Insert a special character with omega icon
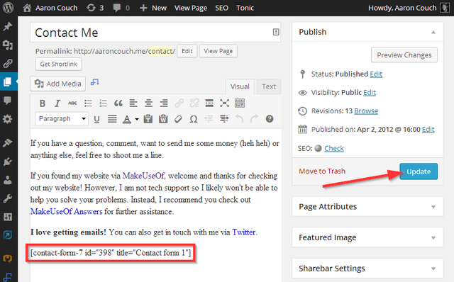Image resolution: width=454 pixels, height=282 pixels. (194, 119)
